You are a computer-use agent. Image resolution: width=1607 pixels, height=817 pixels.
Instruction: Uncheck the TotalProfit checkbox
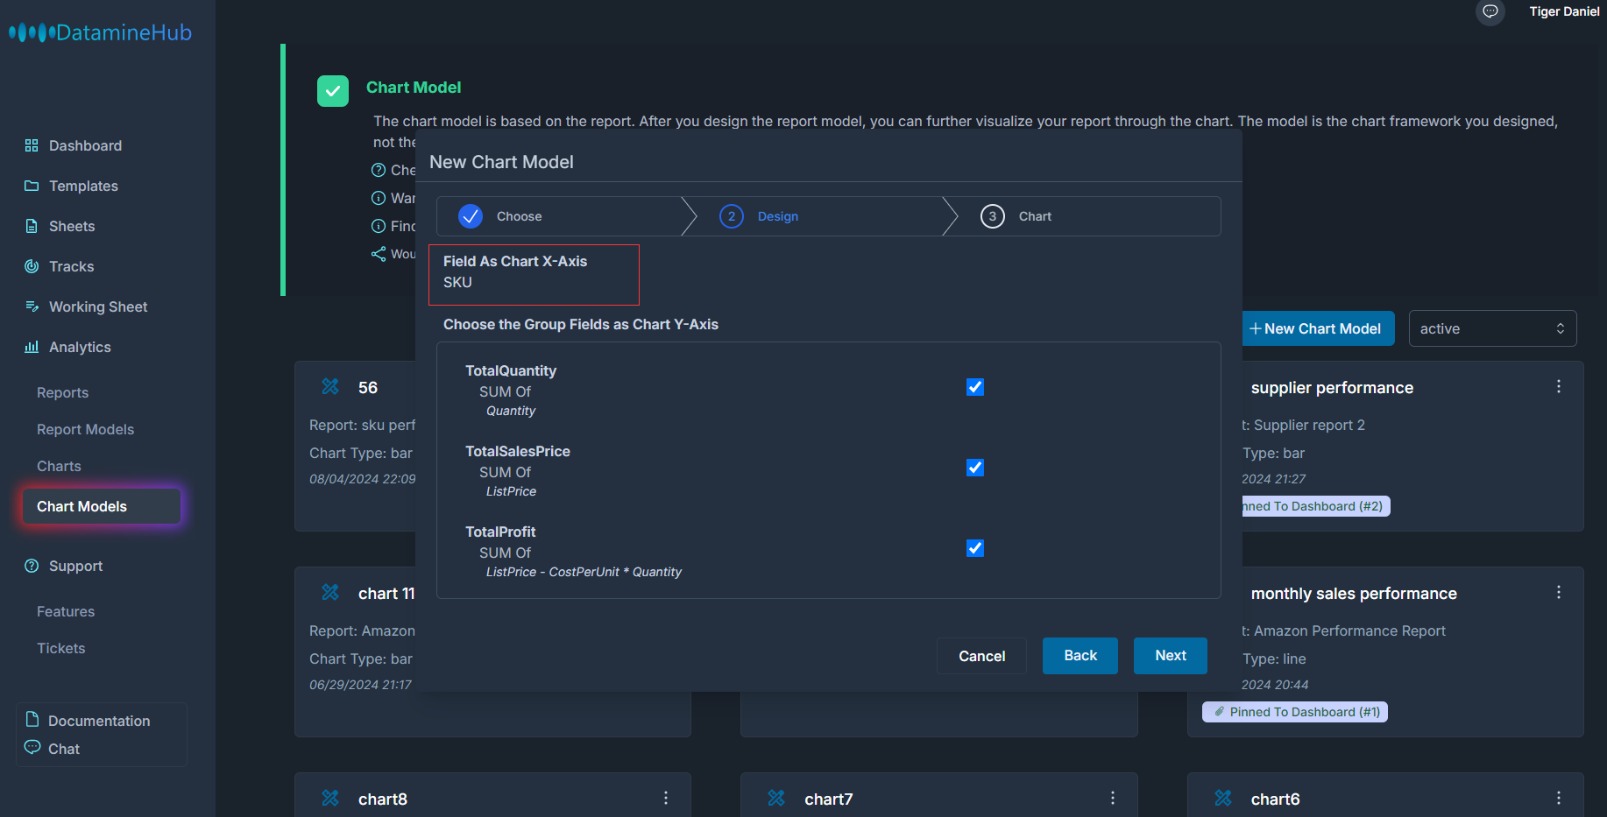975,548
